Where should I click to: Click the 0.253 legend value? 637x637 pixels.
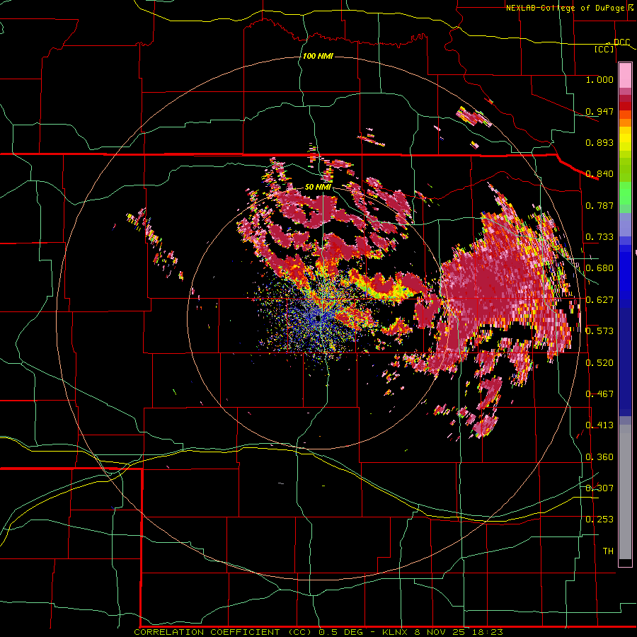pos(599,520)
